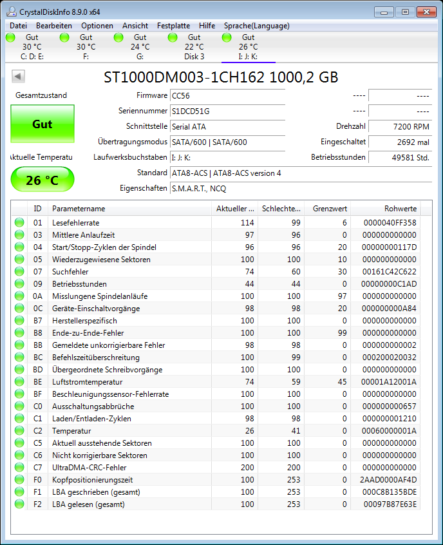Click the raw value 000200020032
The width and height of the screenshot is (443, 545).
tap(389, 357)
